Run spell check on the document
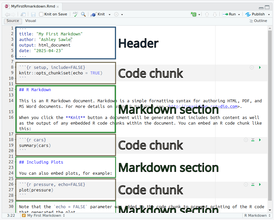This screenshot has width=274, height=220. click(x=75, y=14)
